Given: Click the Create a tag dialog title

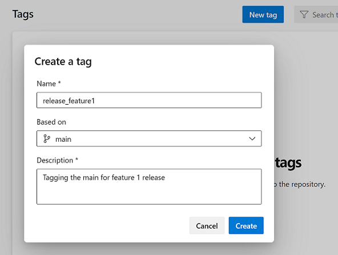Looking at the screenshot, I should click(x=63, y=62).
